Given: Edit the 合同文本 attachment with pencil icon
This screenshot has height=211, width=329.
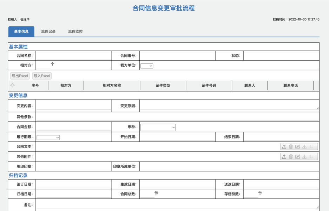Looking at the screenshot, I should pyautogui.click(x=297, y=147).
